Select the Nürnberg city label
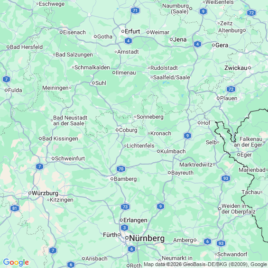This screenshot has width=268, height=268. pos(147,238)
